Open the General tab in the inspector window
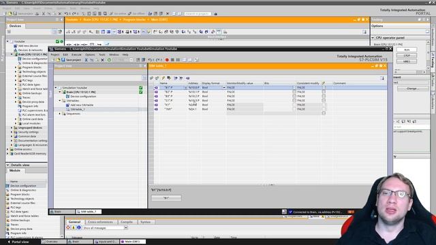The width and height of the screenshot is (436, 245). (74, 222)
